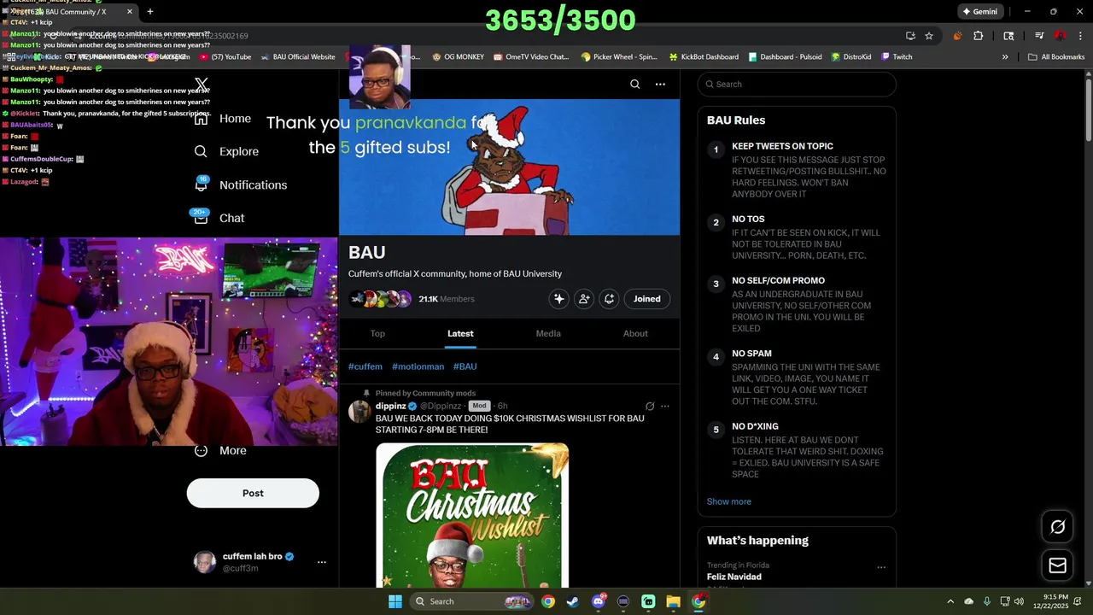Open Chrome Extensions puzzle icon
The width and height of the screenshot is (1093, 615).
[x=979, y=36]
